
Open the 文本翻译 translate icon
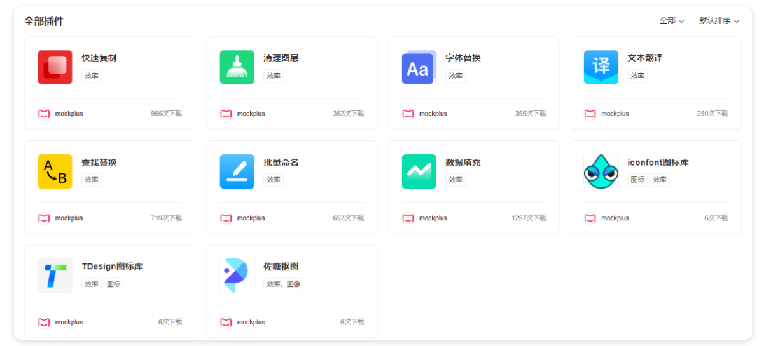pos(601,67)
